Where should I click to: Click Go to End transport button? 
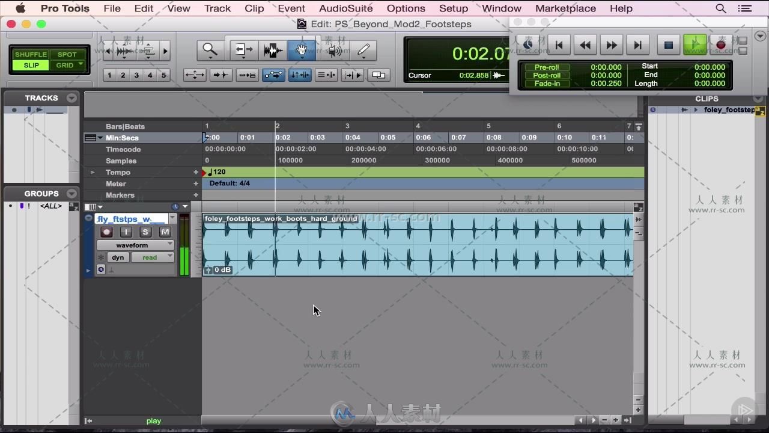click(638, 45)
